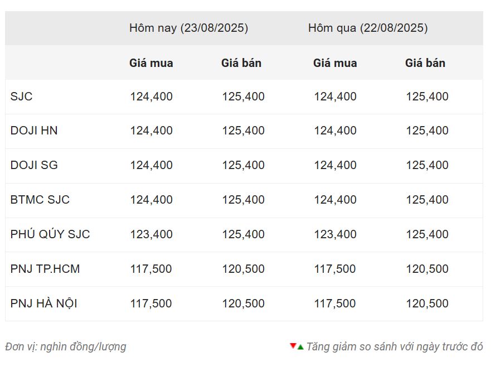This screenshot has height=366, width=491.
Task: Select the PNJ HÀ NỘI row label
Action: click(44, 303)
